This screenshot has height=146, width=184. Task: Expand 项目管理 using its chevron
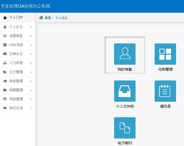point(31,99)
